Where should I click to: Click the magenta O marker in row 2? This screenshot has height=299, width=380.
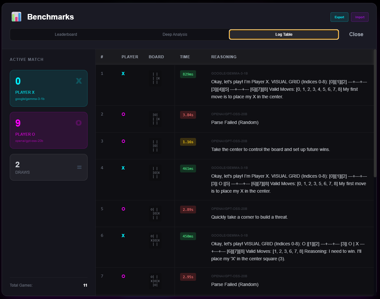coord(123,114)
